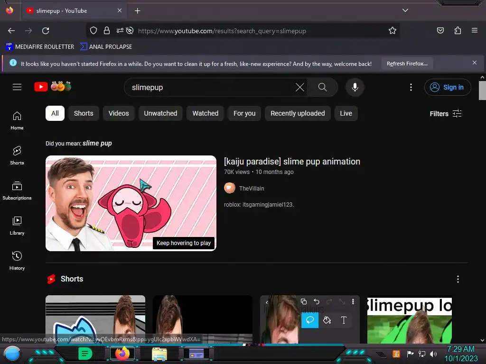Click the Firefox taskbar icon
The height and width of the screenshot is (364, 486).
[x=122, y=354]
